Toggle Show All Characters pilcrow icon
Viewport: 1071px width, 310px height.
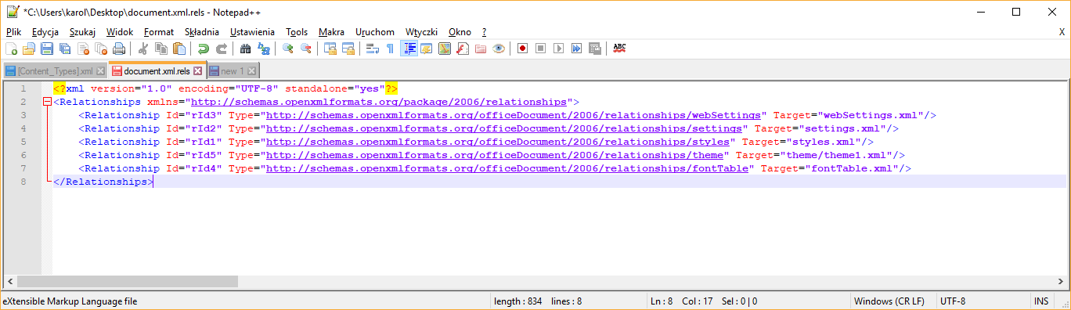[x=390, y=49]
